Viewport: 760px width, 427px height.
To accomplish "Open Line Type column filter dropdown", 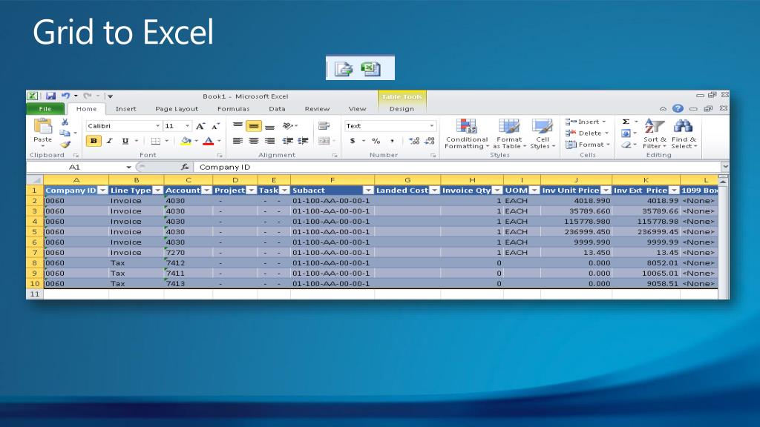I will tap(157, 191).
